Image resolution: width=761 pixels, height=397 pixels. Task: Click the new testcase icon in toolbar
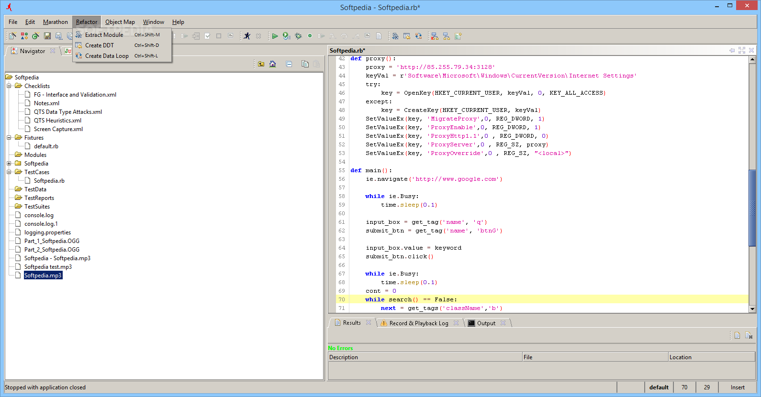click(x=12, y=36)
